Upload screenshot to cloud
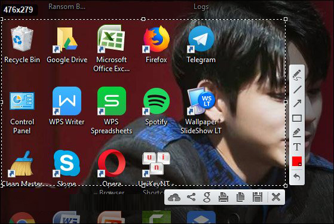 click(174, 197)
